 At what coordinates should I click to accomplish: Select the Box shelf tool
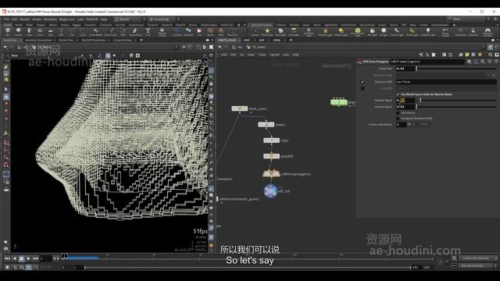8,31
